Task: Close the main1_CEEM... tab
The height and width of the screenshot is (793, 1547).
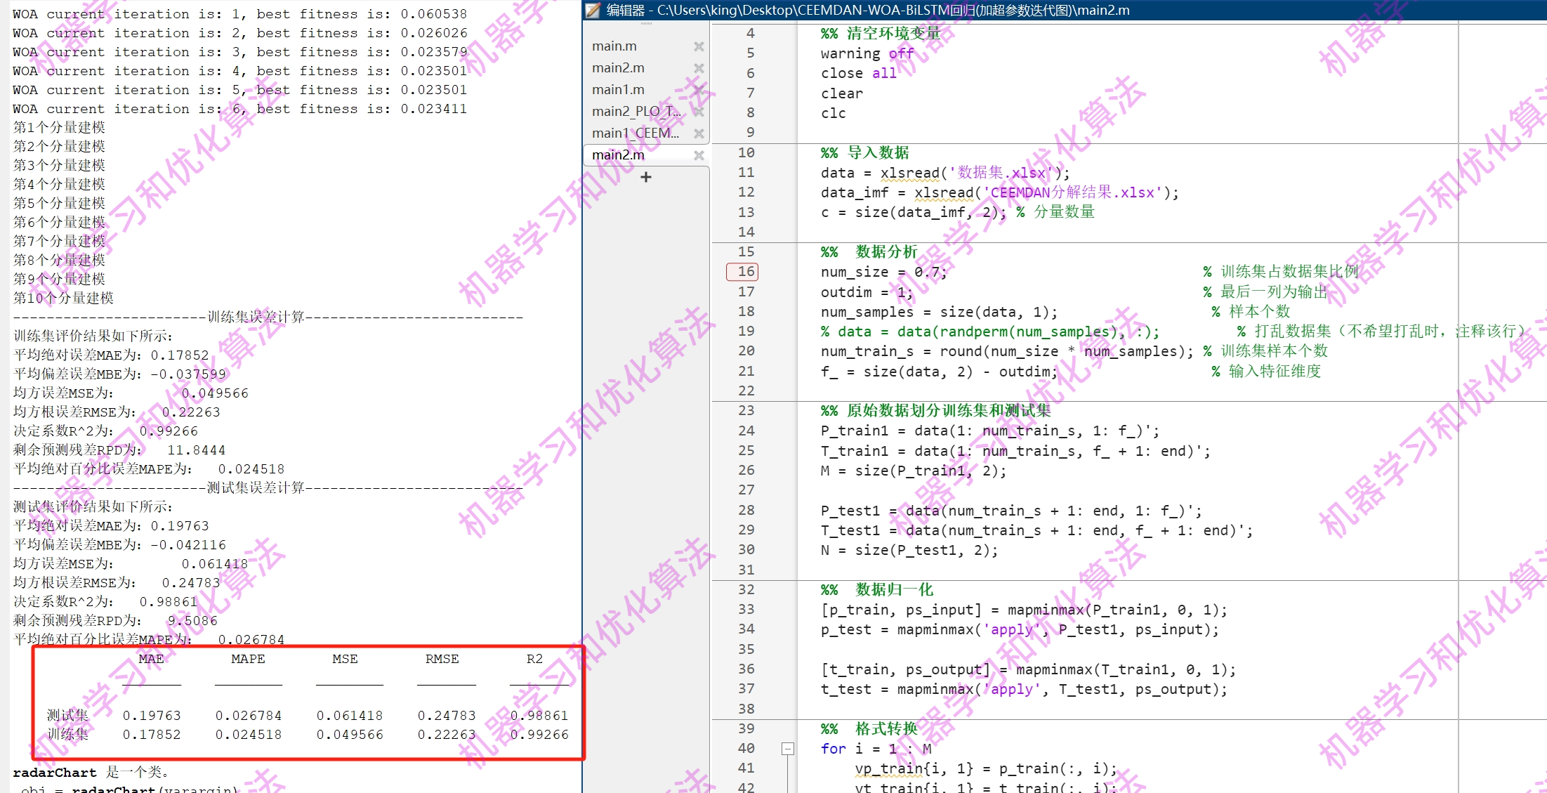Action: pyautogui.click(x=698, y=133)
